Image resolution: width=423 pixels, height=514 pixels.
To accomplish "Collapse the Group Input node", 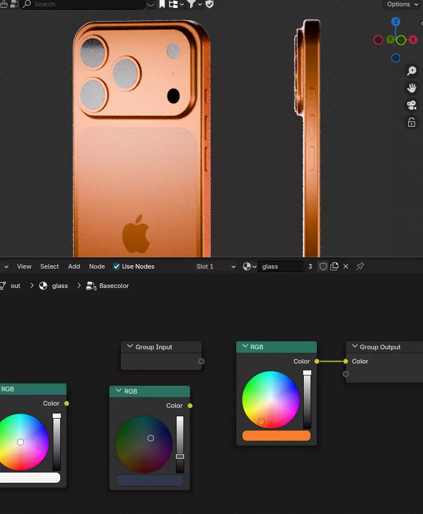I will (x=130, y=346).
